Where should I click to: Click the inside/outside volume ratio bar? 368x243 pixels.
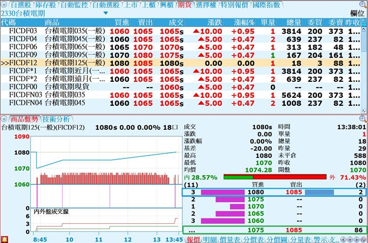pyautogui.click(x=275, y=177)
